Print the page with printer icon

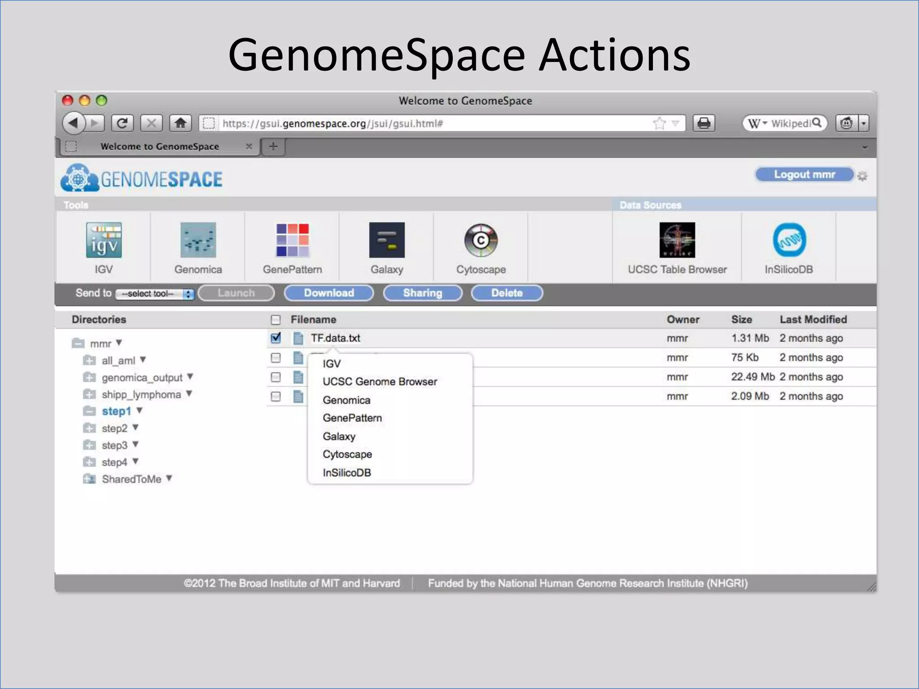[704, 123]
